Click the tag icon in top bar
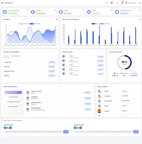This screenshot has height=144, width=142. pos(140,3)
